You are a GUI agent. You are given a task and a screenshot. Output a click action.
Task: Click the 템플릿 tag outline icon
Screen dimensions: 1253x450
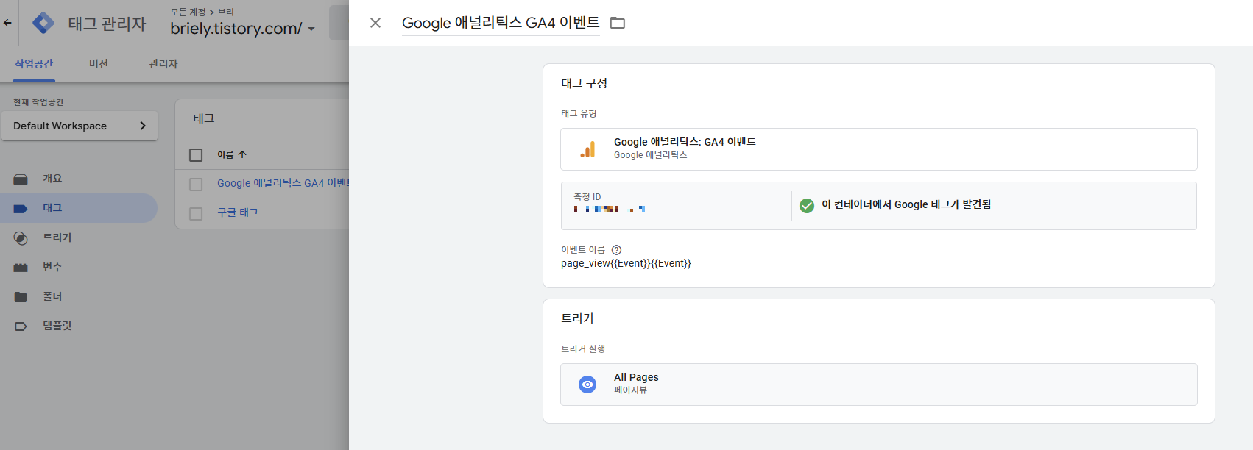(x=21, y=326)
